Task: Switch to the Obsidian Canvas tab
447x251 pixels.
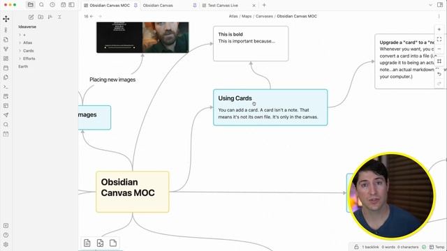Action: point(158,5)
